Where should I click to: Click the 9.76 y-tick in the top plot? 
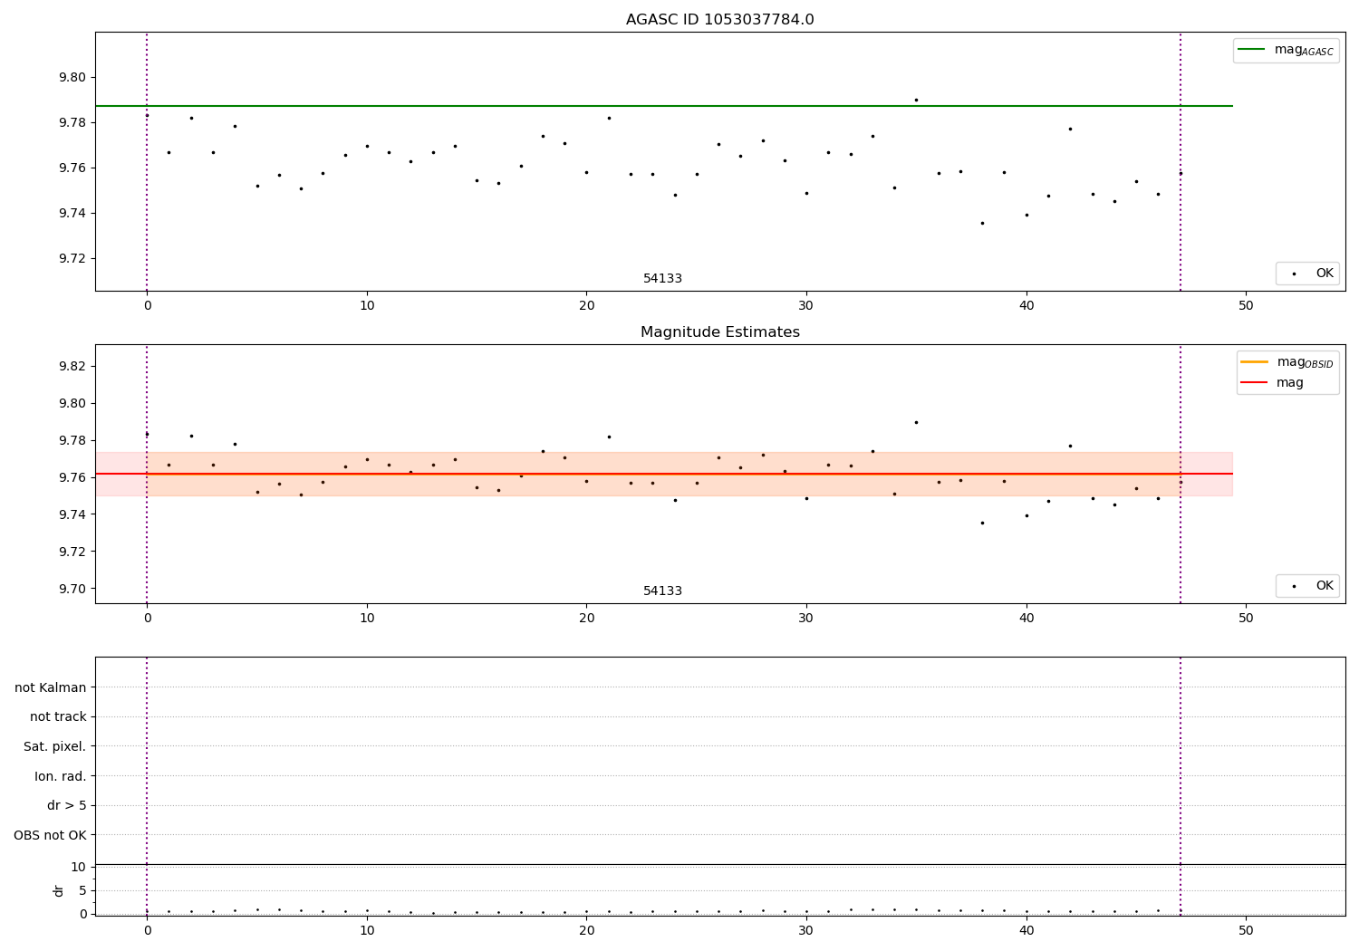pyautogui.click(x=72, y=168)
